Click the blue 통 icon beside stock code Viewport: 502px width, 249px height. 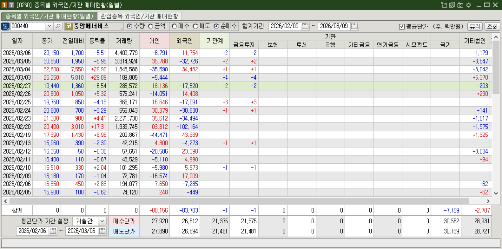[x=5, y=26]
